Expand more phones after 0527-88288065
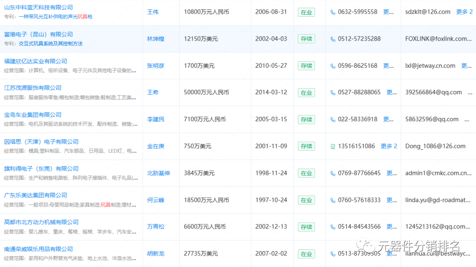This screenshot has width=476, height=267. click(x=392, y=92)
